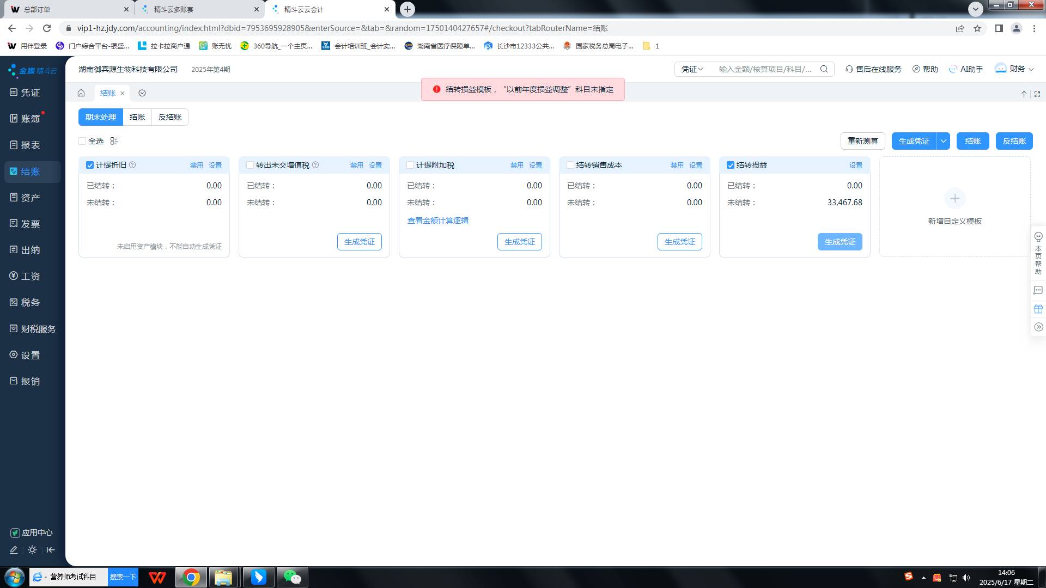Open the AI助手 assistant
Viewport: 1046px width, 588px height.
click(x=966, y=69)
